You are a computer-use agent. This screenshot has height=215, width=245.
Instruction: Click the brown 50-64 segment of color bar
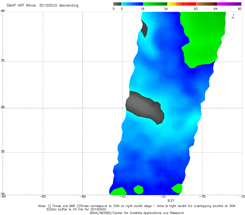[x=206, y=4]
